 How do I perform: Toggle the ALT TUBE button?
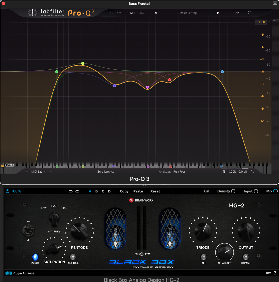(x=73, y=257)
